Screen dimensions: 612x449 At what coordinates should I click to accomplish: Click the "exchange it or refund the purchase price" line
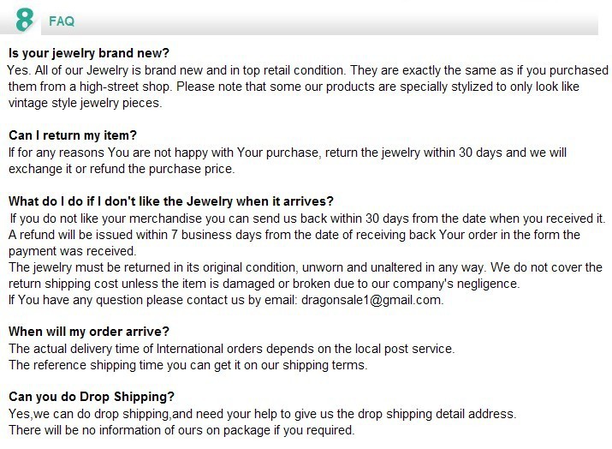pos(122,169)
